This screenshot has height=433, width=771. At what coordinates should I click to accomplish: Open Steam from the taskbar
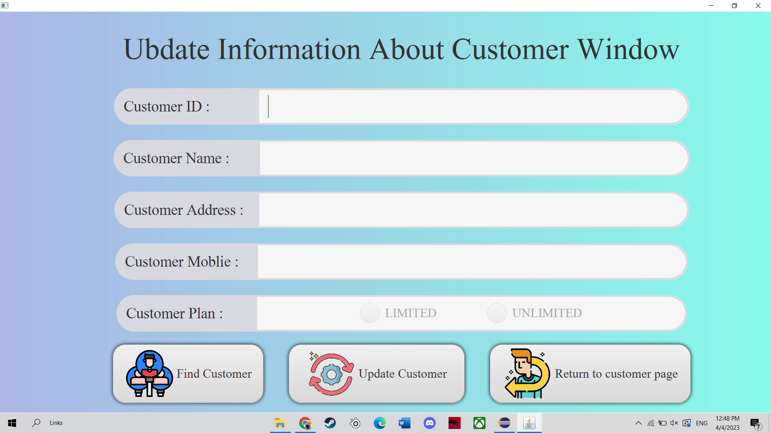point(330,423)
